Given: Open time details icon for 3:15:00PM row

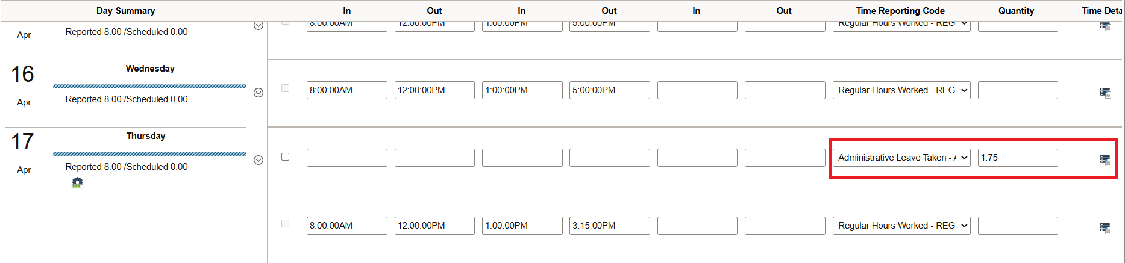Looking at the screenshot, I should (x=1105, y=228).
